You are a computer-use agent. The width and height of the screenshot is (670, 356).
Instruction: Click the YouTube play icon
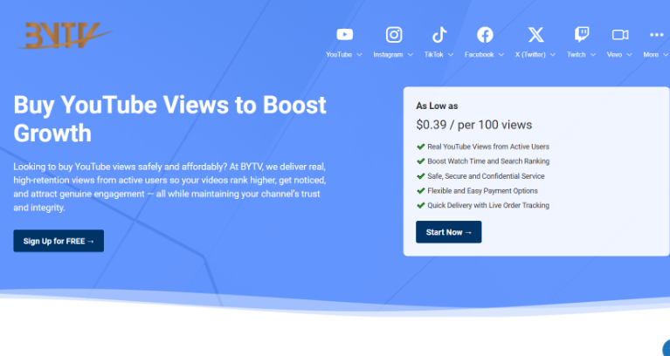point(344,35)
